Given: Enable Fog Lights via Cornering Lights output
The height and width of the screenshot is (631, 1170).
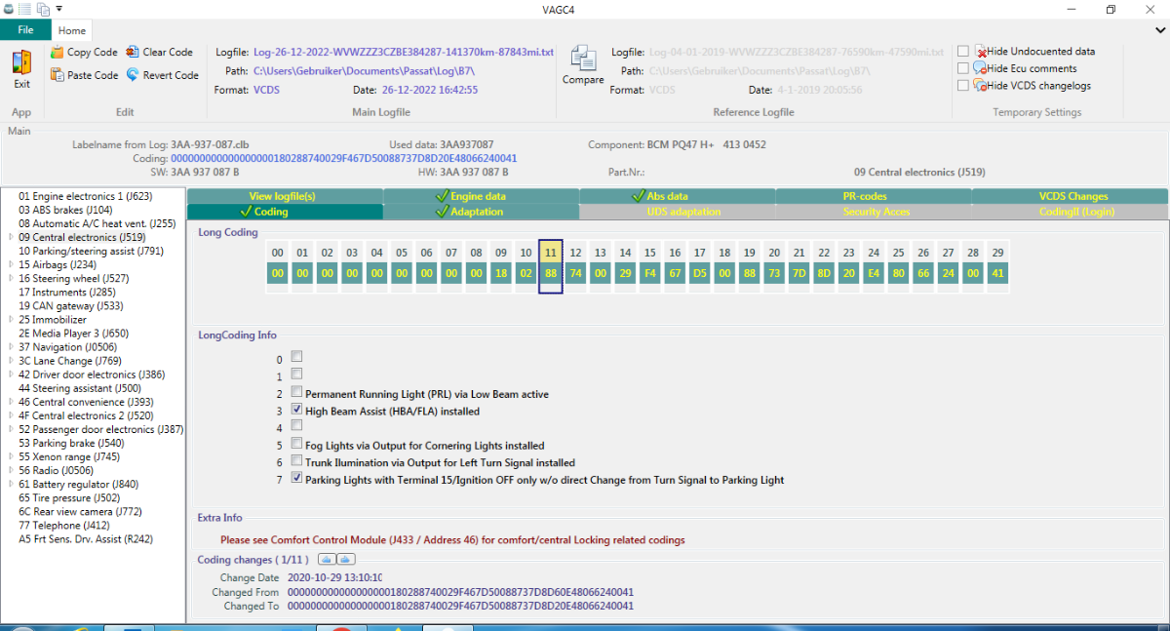Looking at the screenshot, I should point(297,445).
